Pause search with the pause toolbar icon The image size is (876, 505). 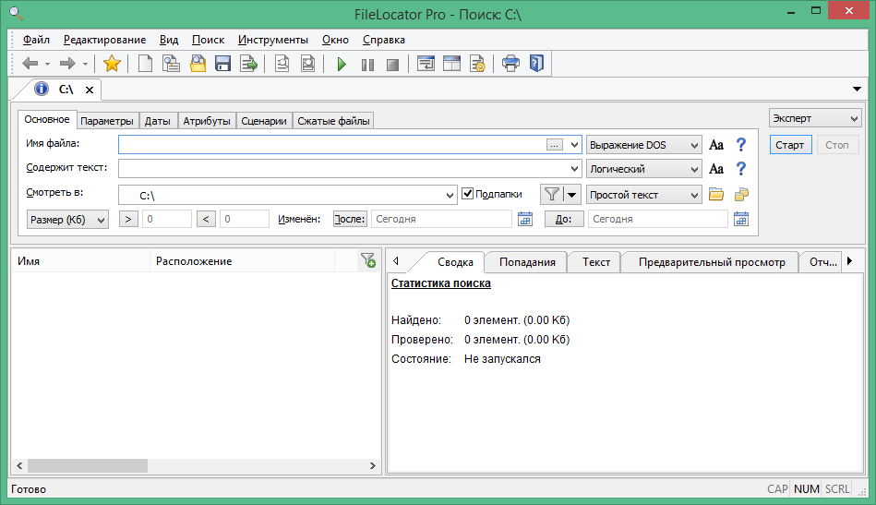coord(367,65)
